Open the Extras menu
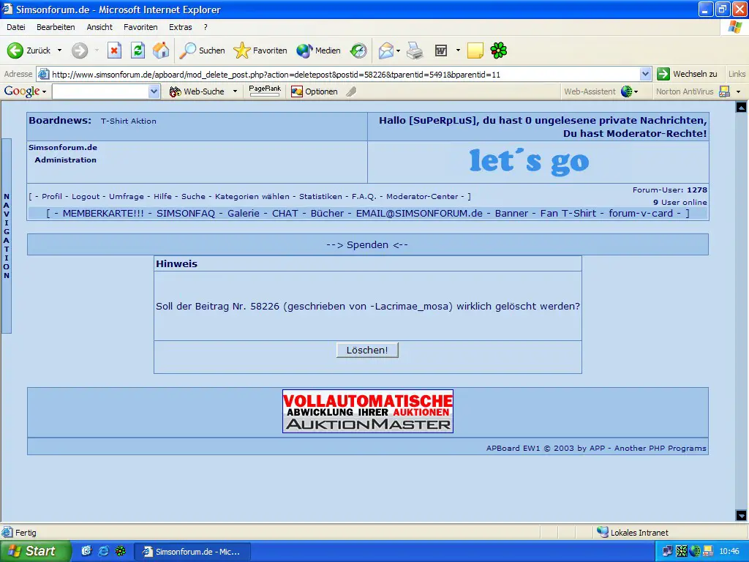749x562 pixels. pos(181,27)
